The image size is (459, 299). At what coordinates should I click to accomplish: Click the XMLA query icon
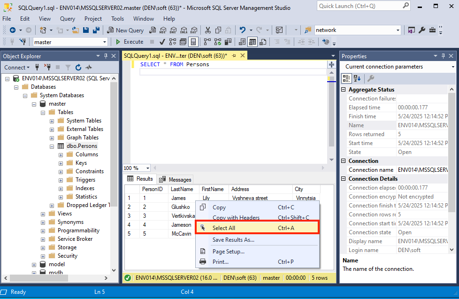[184, 30]
